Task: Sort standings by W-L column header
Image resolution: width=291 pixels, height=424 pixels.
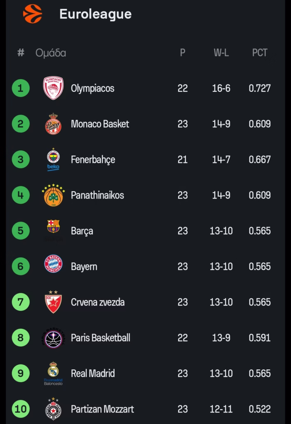Action: pyautogui.click(x=221, y=53)
